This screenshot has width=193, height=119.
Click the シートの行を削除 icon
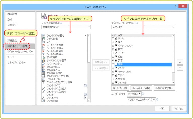[43, 45]
